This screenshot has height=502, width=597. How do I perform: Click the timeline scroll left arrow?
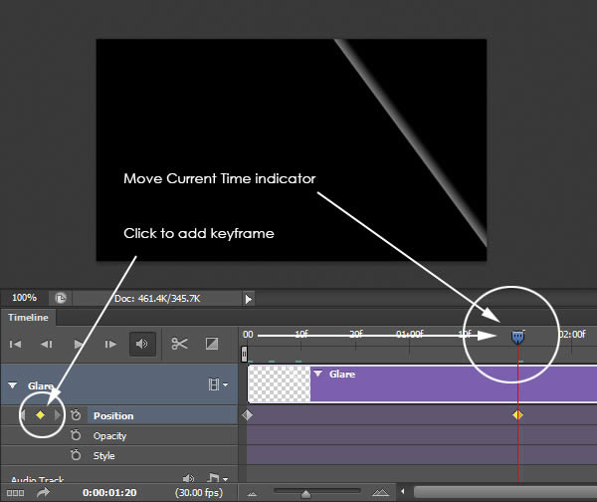click(402, 492)
